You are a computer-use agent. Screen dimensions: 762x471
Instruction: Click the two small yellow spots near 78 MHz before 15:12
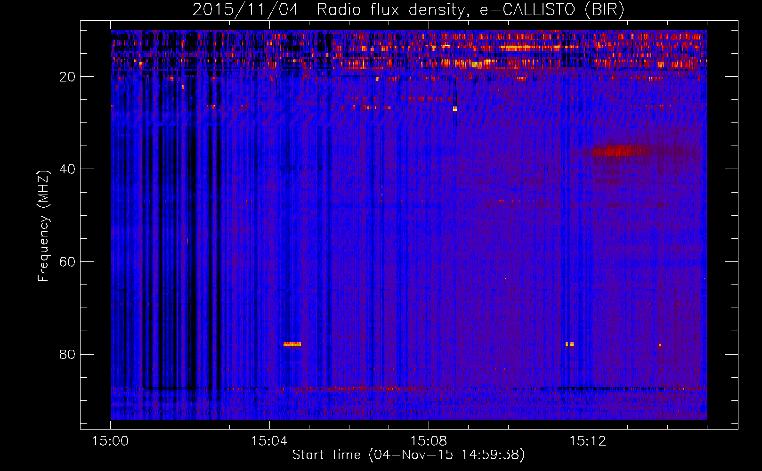point(569,344)
